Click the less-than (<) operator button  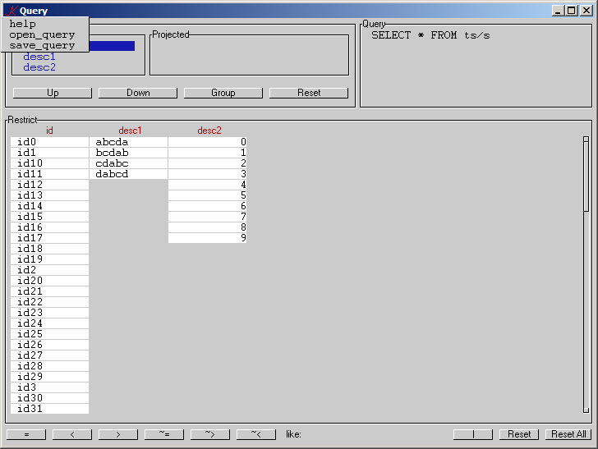tap(71, 434)
